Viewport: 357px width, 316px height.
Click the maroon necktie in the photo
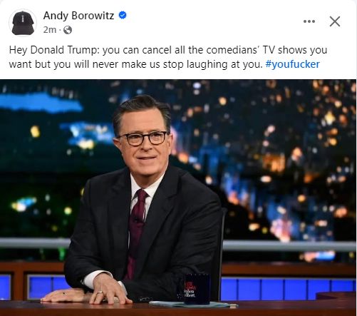point(136,232)
